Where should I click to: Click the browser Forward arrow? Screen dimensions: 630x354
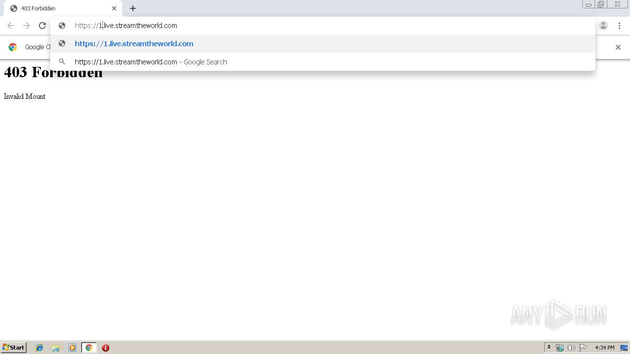(27, 26)
